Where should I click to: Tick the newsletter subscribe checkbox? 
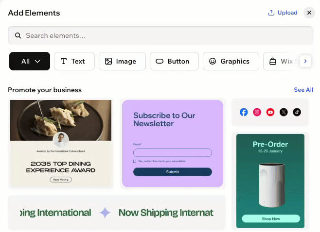pyautogui.click(x=135, y=161)
